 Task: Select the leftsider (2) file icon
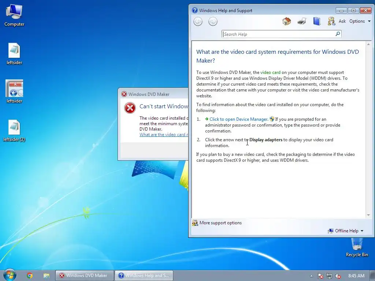click(x=14, y=131)
